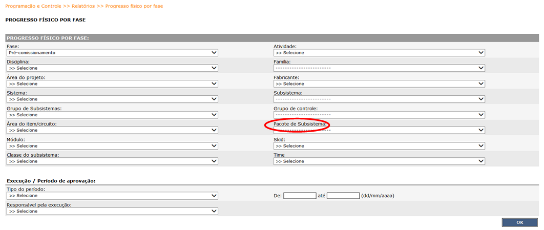Open the Subsistema dropdown
This screenshot has width=544, height=230.
pos(379,99)
